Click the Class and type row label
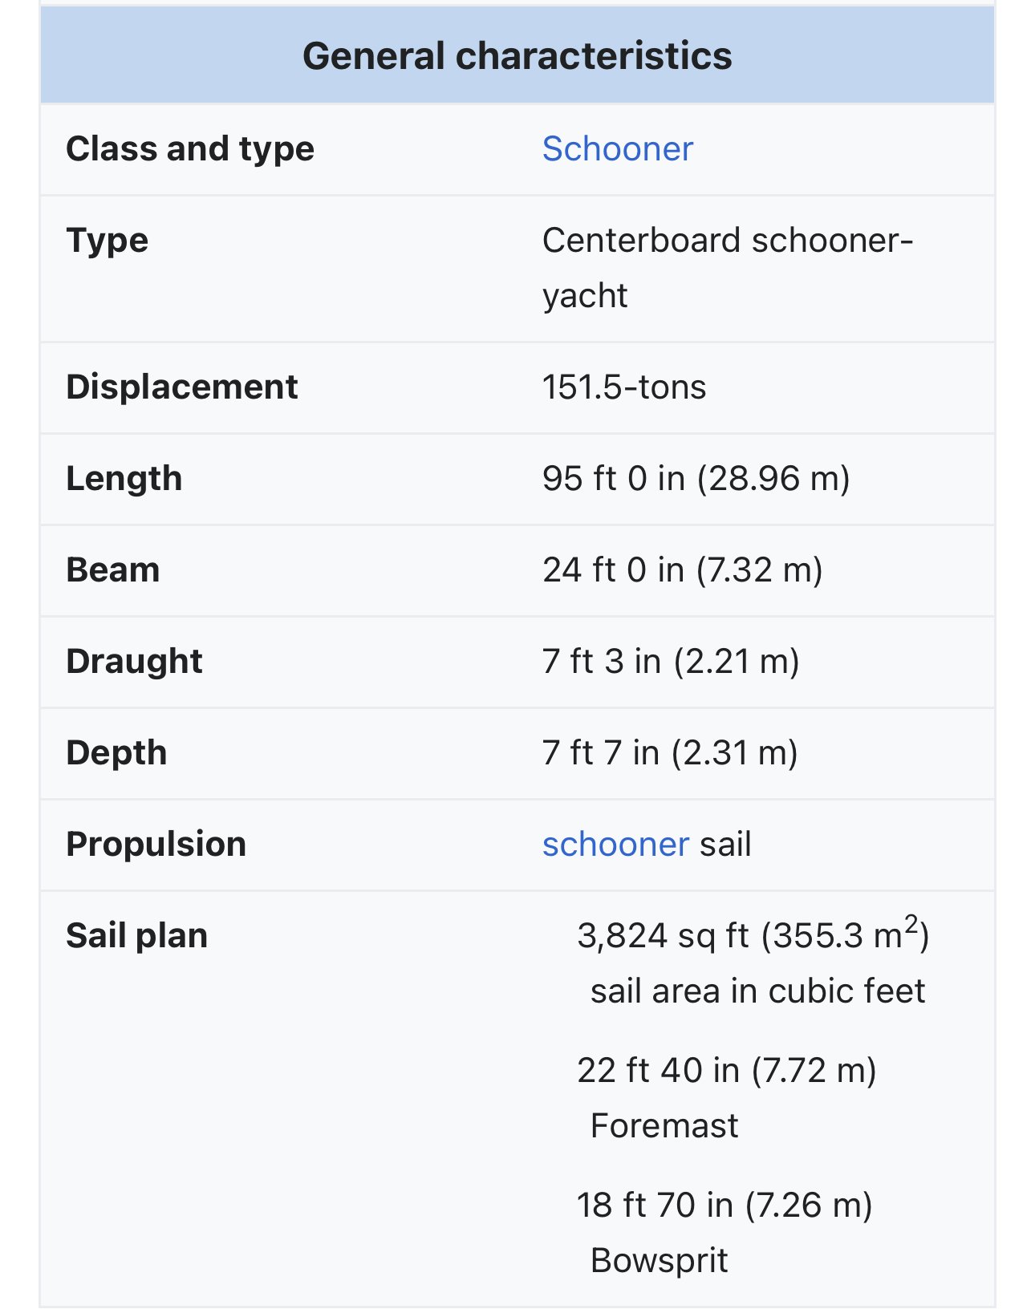 coord(190,149)
